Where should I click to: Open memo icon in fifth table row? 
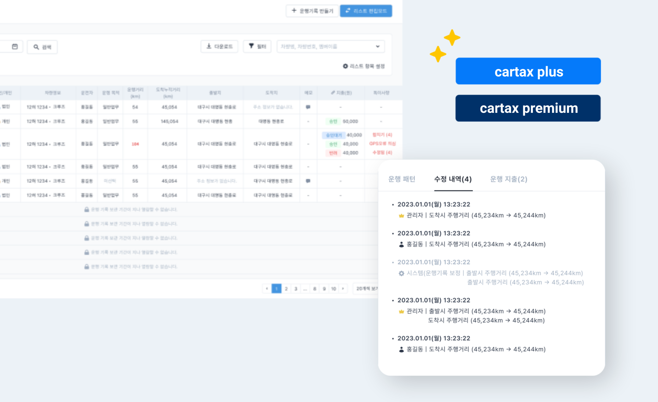(308, 181)
